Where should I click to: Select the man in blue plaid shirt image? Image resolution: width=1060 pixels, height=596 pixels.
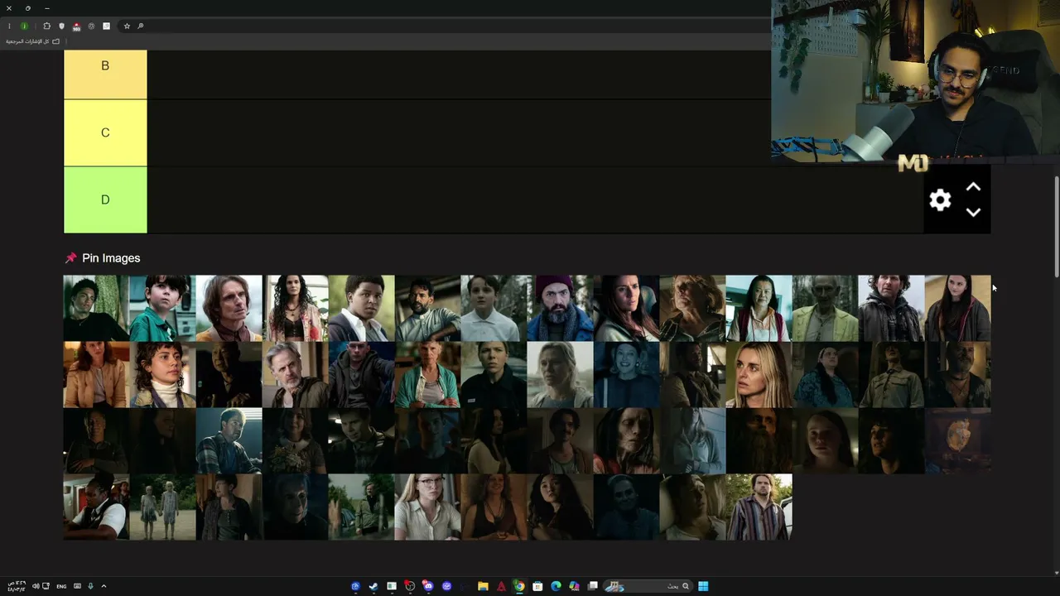pyautogui.click(x=229, y=440)
